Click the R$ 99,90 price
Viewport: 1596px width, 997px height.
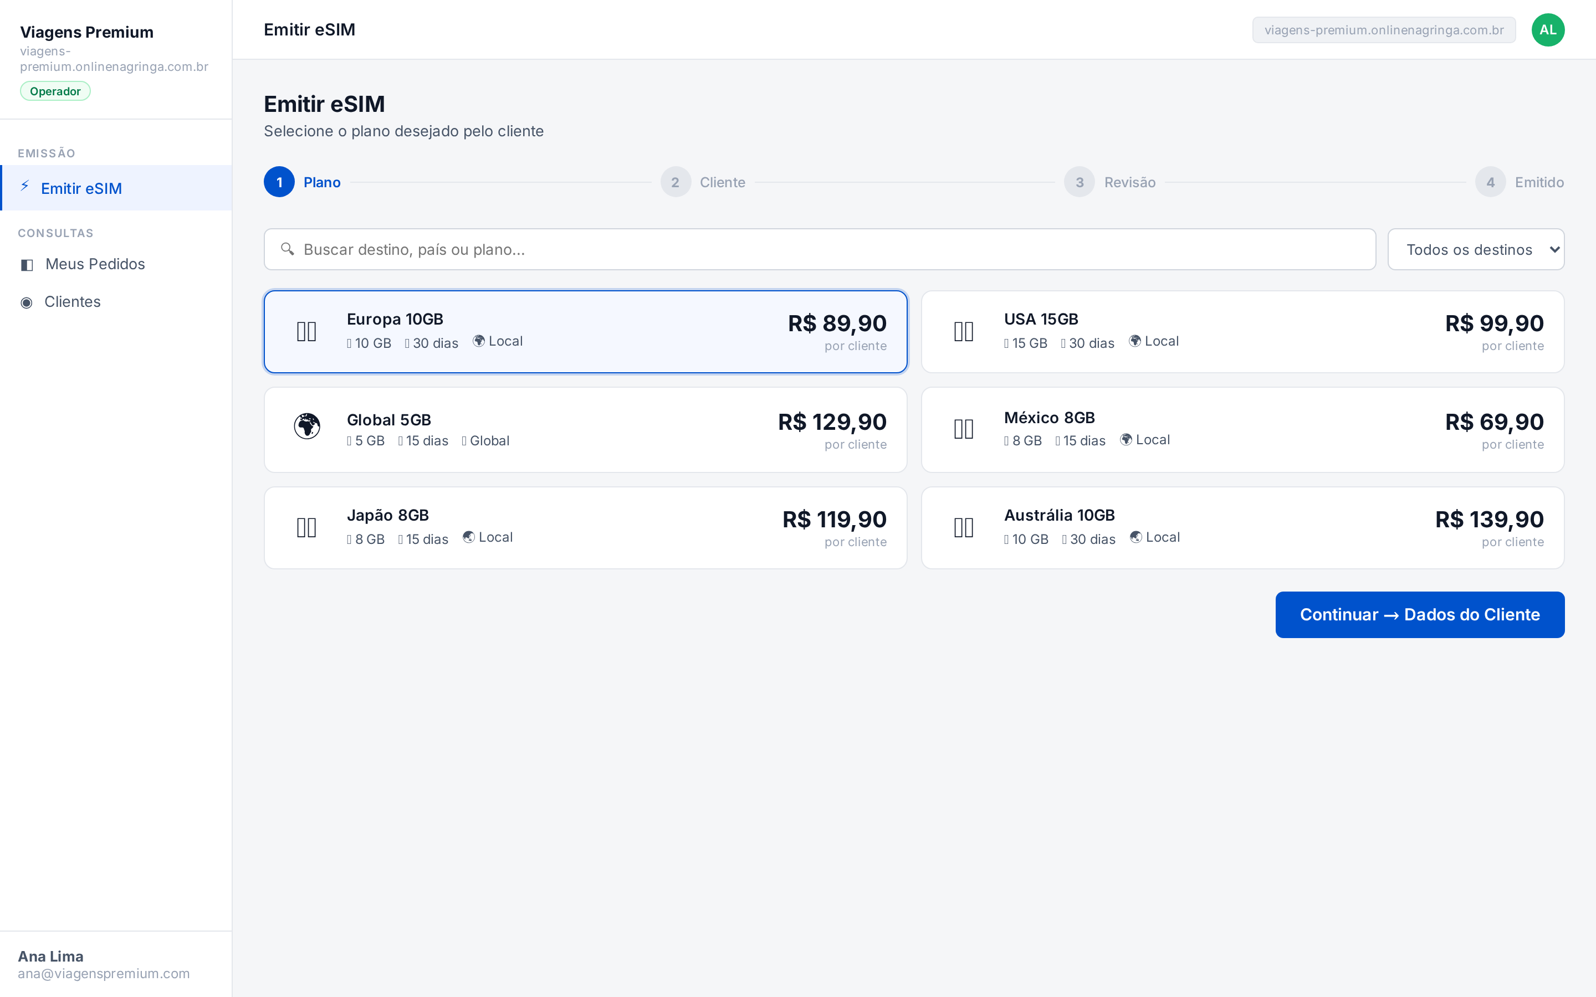click(x=1494, y=323)
